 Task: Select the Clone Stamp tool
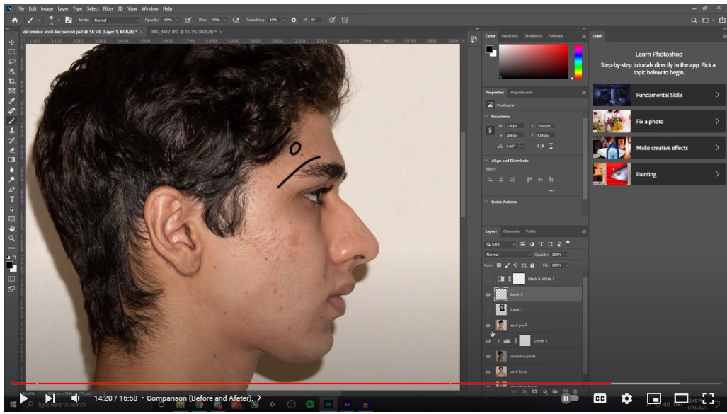[x=11, y=130]
